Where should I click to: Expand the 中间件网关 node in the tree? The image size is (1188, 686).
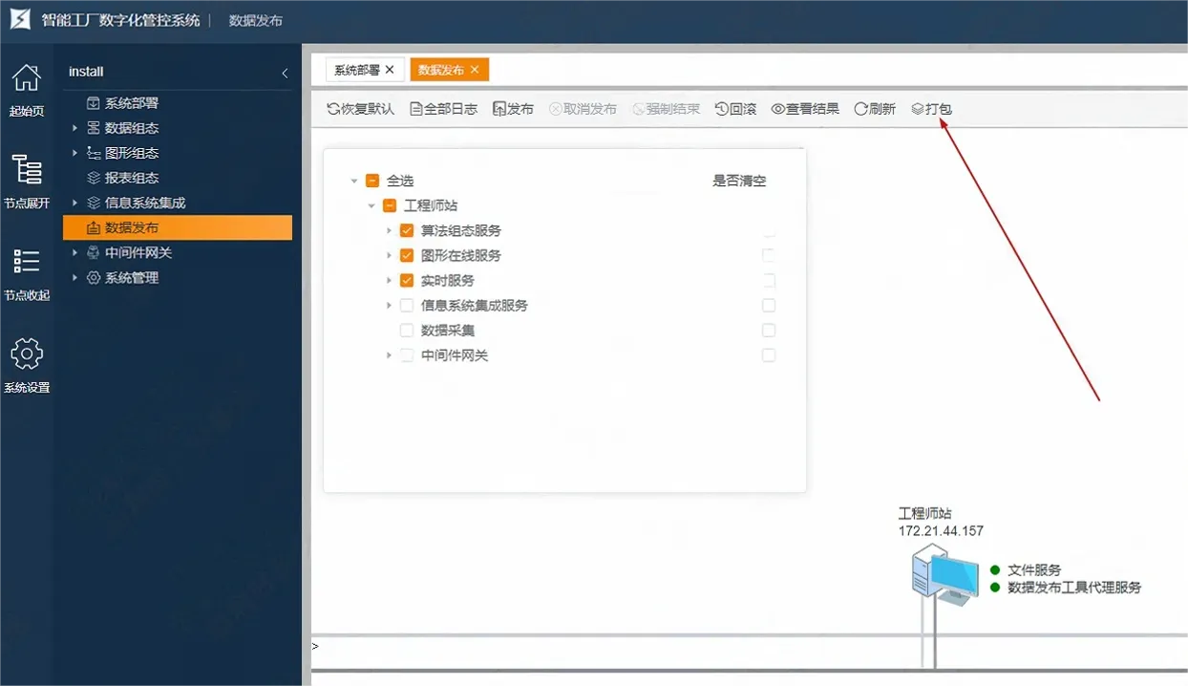(x=389, y=354)
